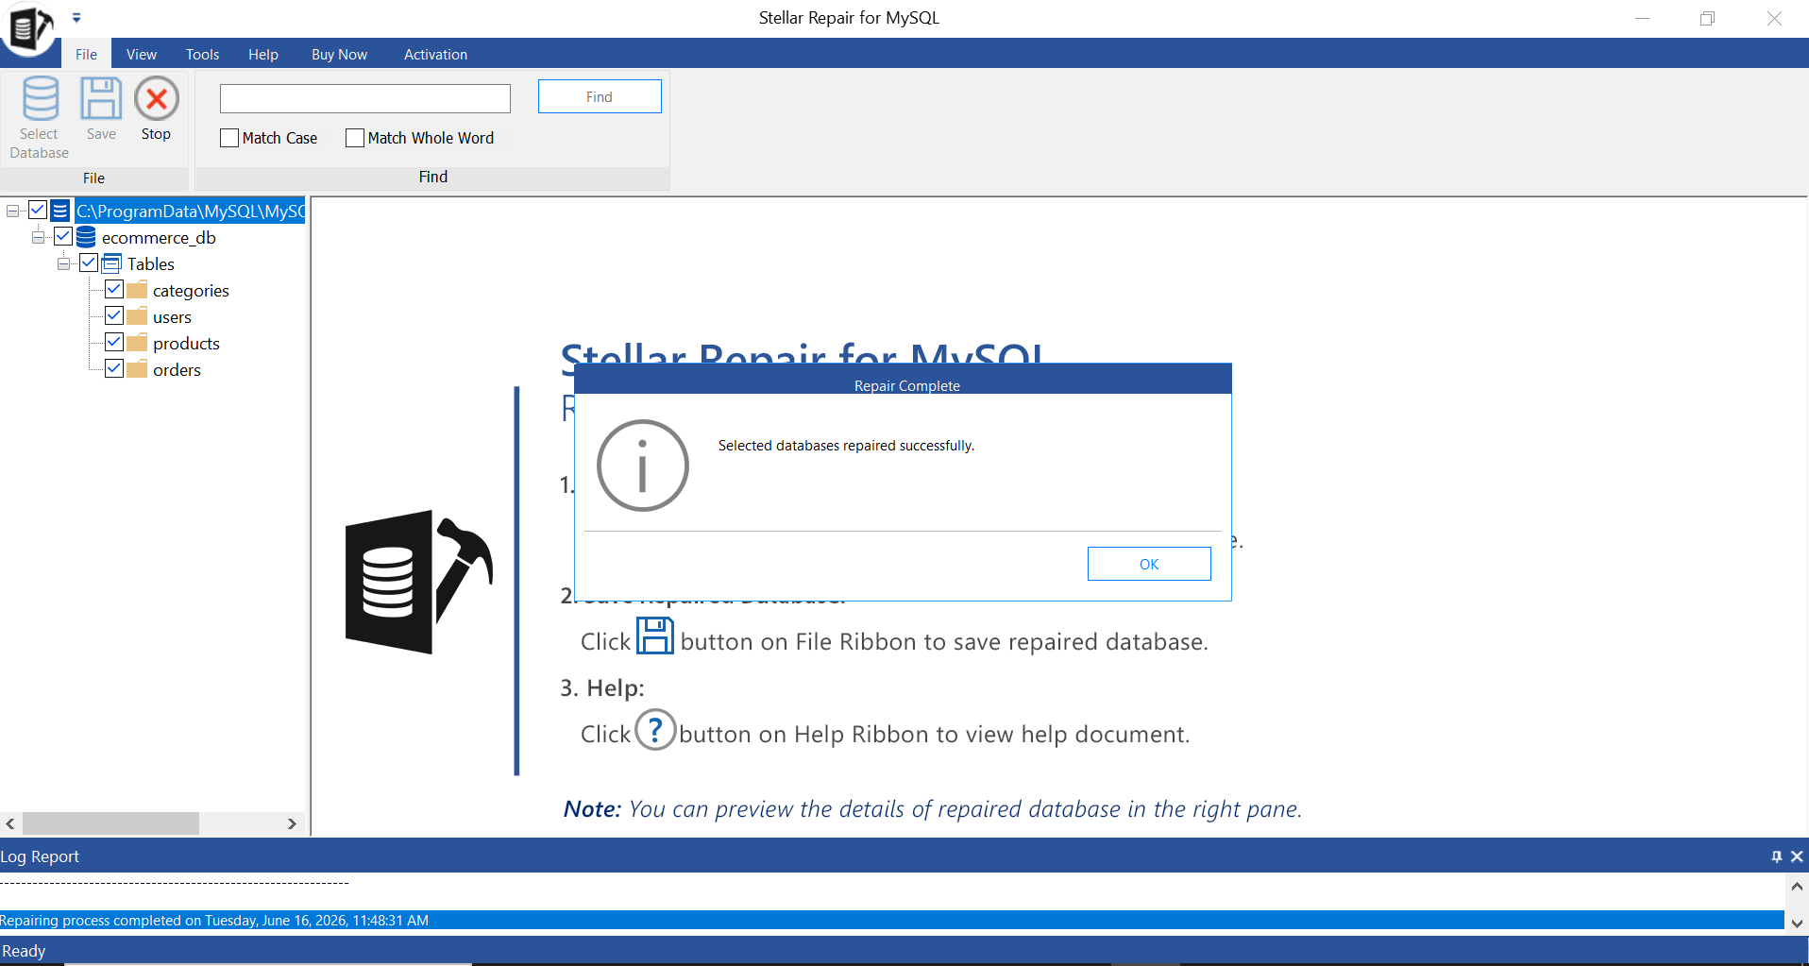Open the Tools ribbon tab
The height and width of the screenshot is (966, 1809).
202,54
